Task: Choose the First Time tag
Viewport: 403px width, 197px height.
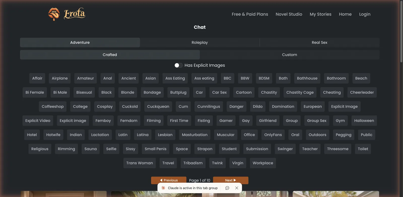Action: click(179, 121)
